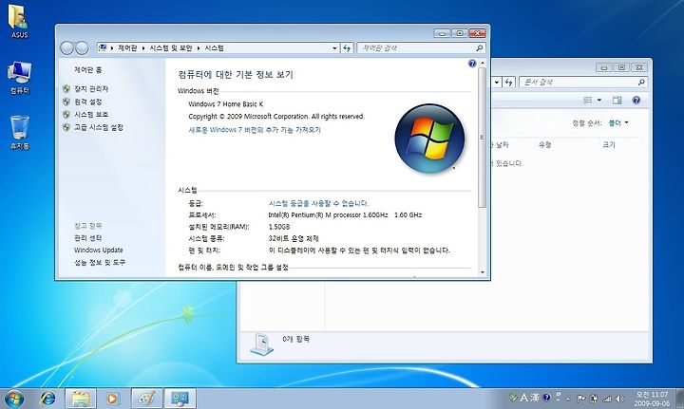Viewport: 684px width, 409px height.
Task: Refresh address bar in back Explorer window
Action: (508, 82)
